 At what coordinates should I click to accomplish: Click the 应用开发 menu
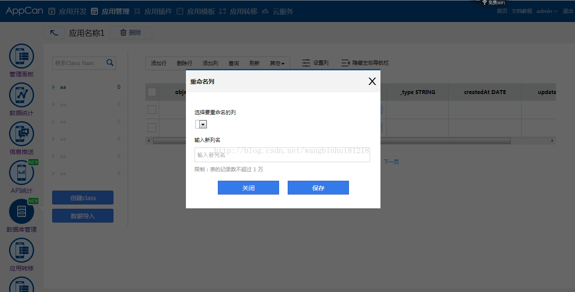coord(67,11)
